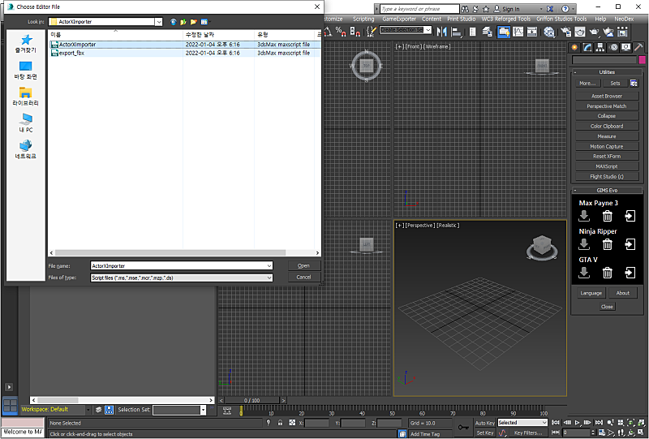
Task: Open the Files of type dropdown
Action: point(269,278)
